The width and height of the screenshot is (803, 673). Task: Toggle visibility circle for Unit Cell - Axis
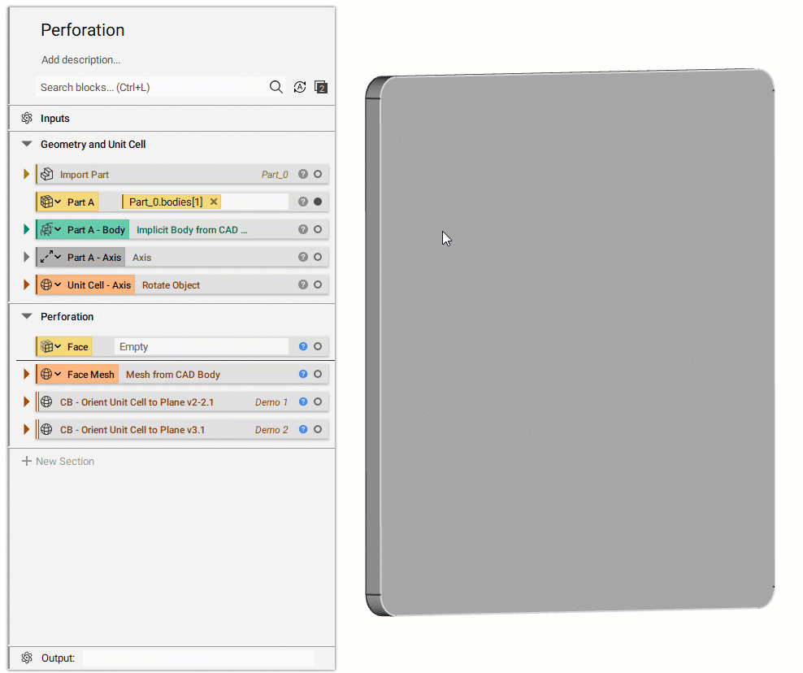tap(318, 284)
